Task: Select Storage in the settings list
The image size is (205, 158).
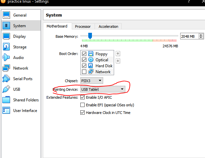Action: (21, 47)
